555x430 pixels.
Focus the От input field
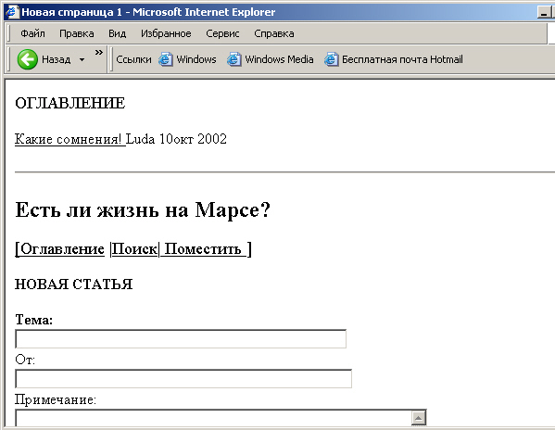(x=183, y=379)
